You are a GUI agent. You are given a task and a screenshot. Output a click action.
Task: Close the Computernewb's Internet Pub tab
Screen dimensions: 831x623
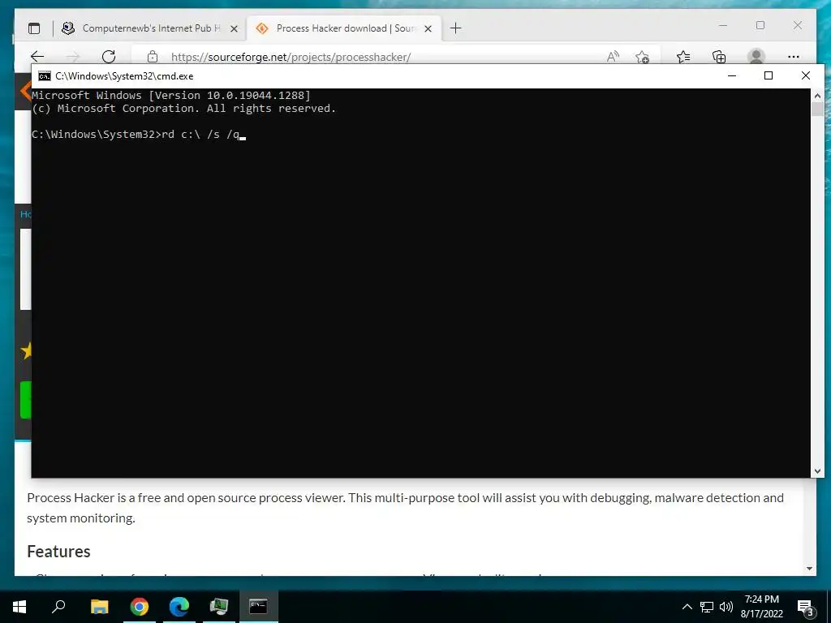tap(234, 28)
